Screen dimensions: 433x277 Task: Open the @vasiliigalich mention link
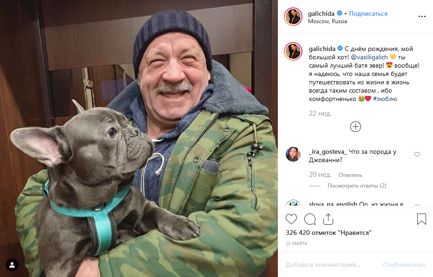(369, 57)
